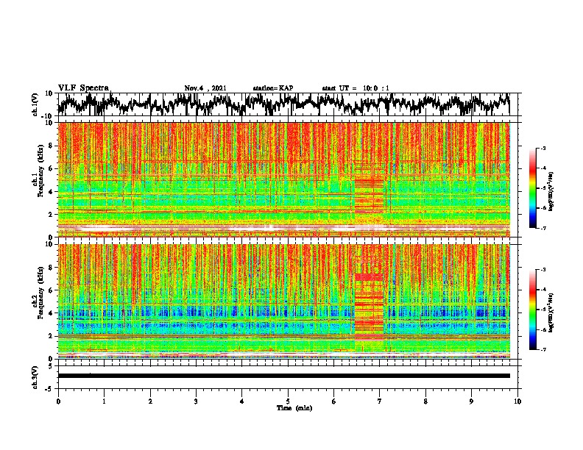Click the "3" tick on the time axis
Image resolution: width=583 pixels, height=450 pixels.
click(196, 401)
